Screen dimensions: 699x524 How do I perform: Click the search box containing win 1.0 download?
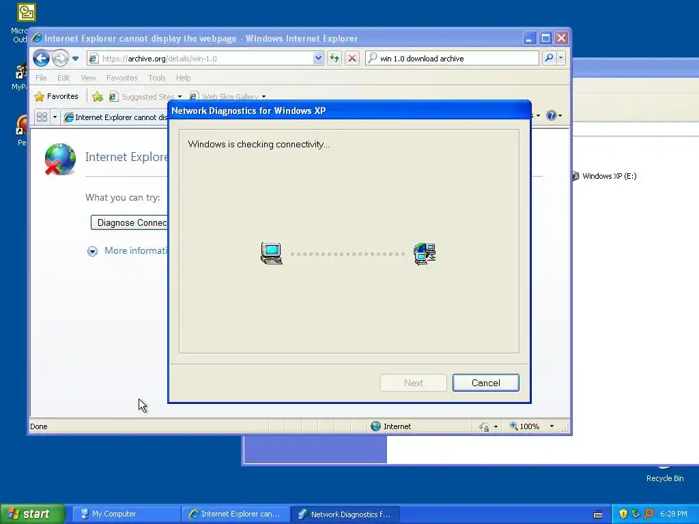(x=452, y=59)
